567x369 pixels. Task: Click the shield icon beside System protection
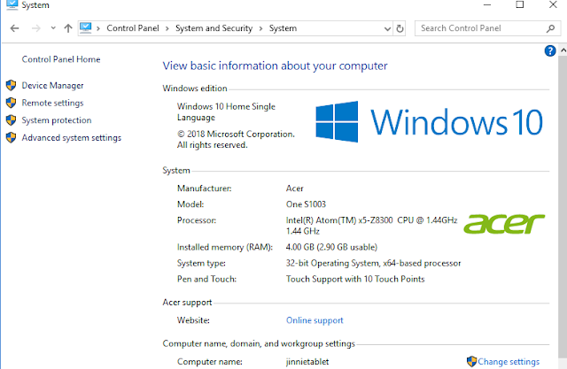[x=12, y=120]
